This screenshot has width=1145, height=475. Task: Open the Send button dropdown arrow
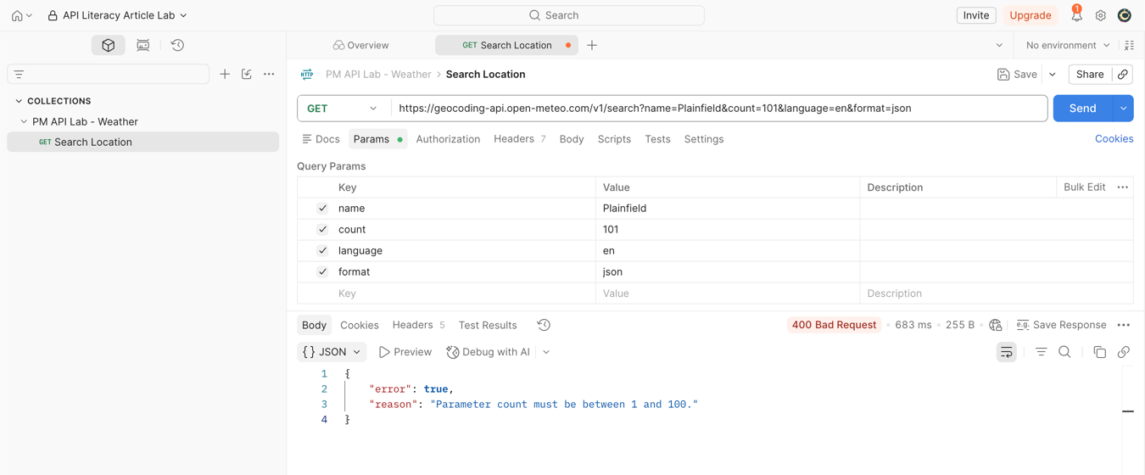click(1124, 109)
